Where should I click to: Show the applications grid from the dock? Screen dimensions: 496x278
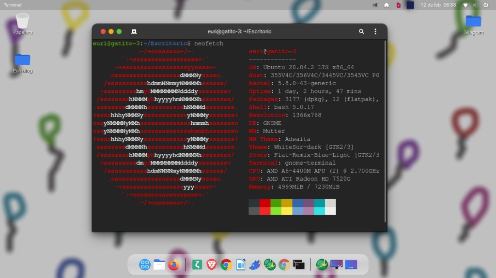pyautogui.click(x=144, y=264)
